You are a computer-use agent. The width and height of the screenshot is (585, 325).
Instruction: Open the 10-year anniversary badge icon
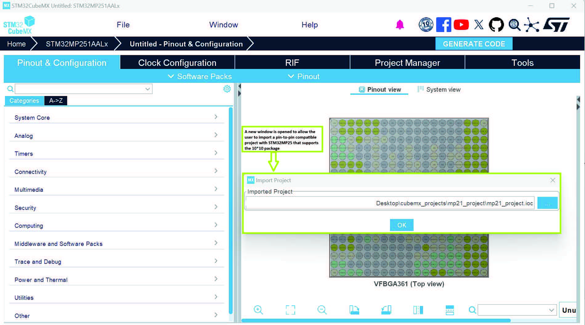coord(426,25)
